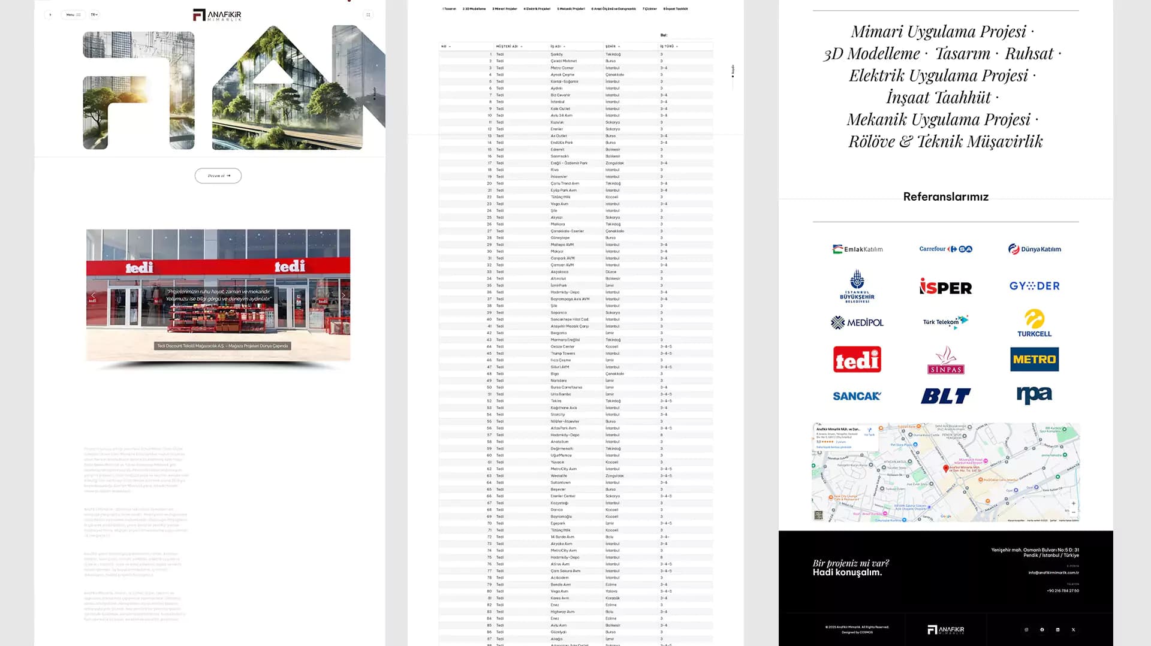Viewport: 1151px width, 646px height.
Task: Click the white Anafikir footer logo
Action: coord(946,630)
